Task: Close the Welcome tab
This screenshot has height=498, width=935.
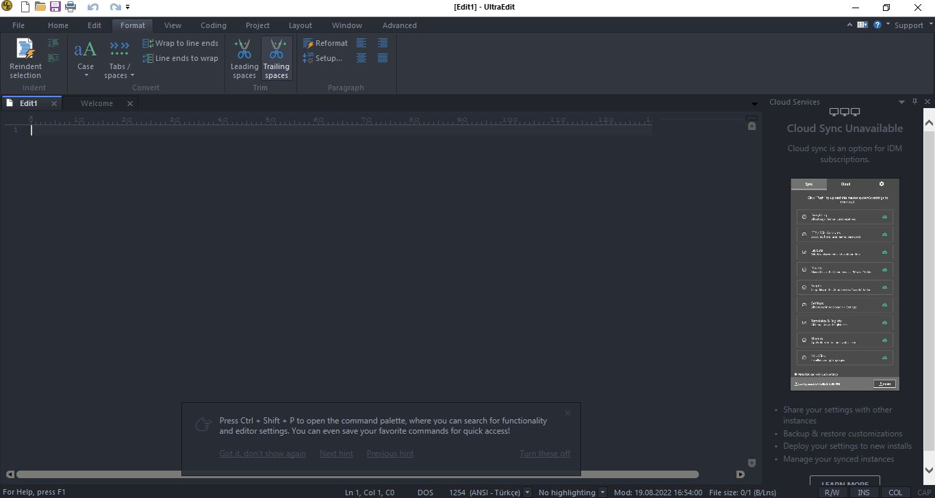Action: click(x=130, y=103)
